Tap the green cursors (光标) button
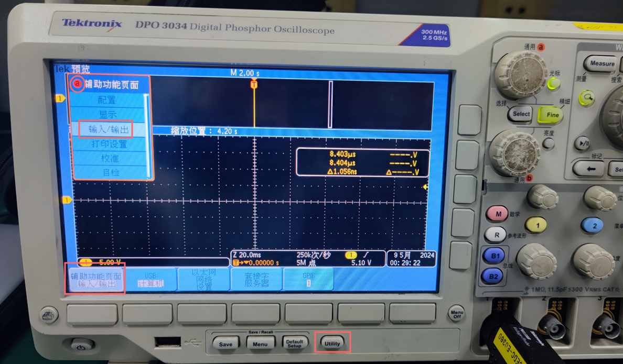This screenshot has width=623, height=364. [x=553, y=84]
